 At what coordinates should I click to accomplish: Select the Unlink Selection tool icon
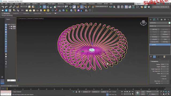tap(14, 7)
